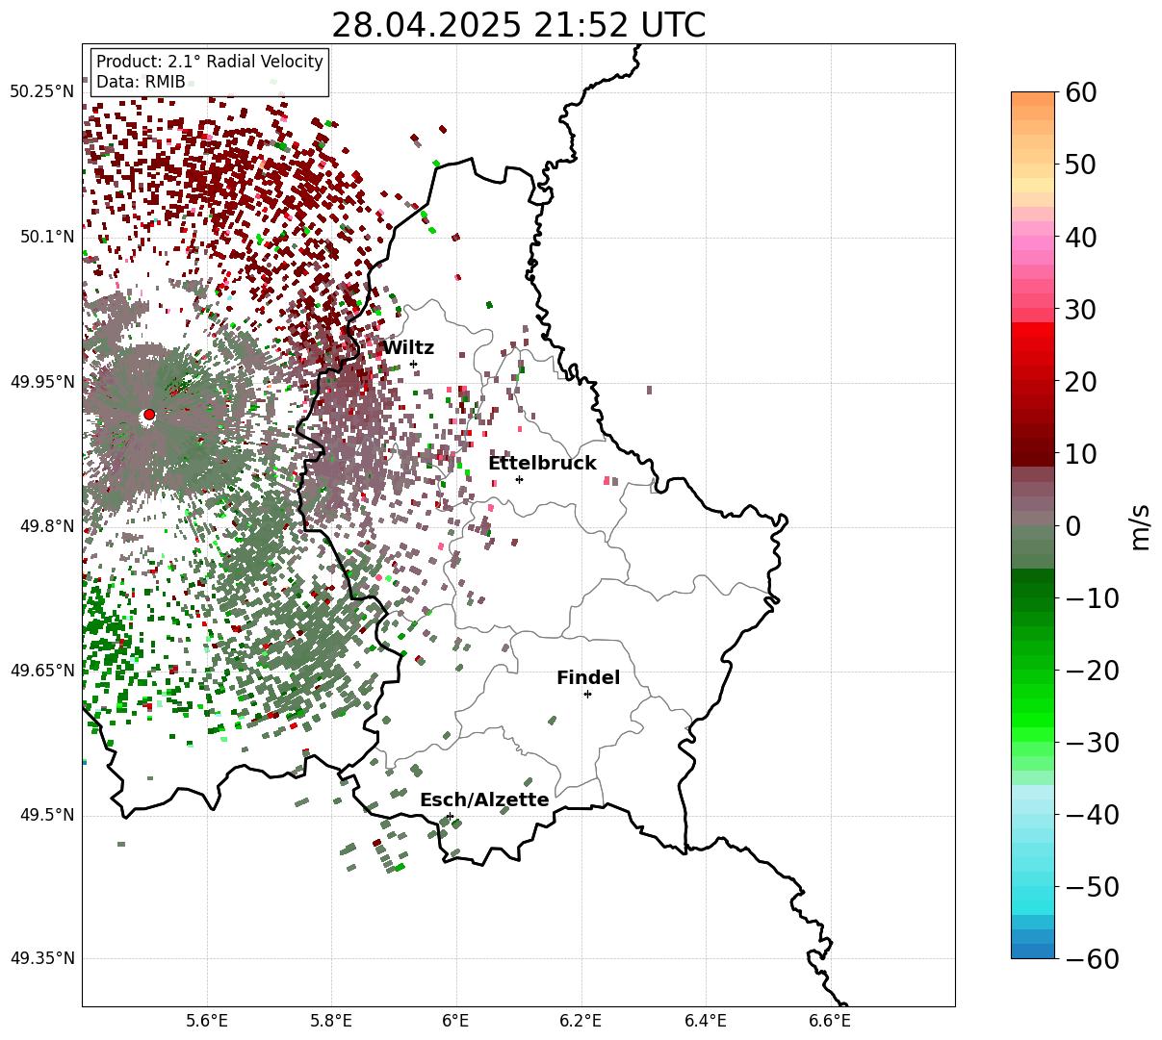Click the 5.8°E longitude label

pyautogui.click(x=331, y=1020)
